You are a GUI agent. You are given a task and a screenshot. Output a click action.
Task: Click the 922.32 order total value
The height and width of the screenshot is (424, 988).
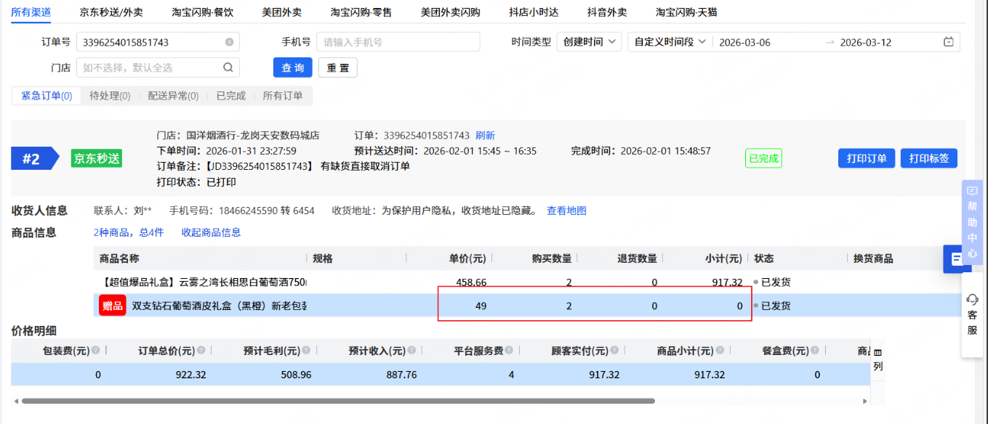[x=190, y=375]
